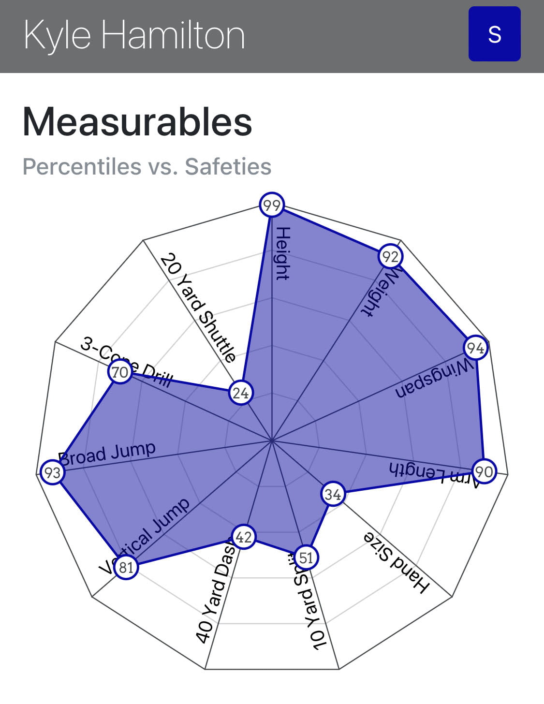Click the Broad Jump axis label
The image size is (544, 704).
point(107,453)
